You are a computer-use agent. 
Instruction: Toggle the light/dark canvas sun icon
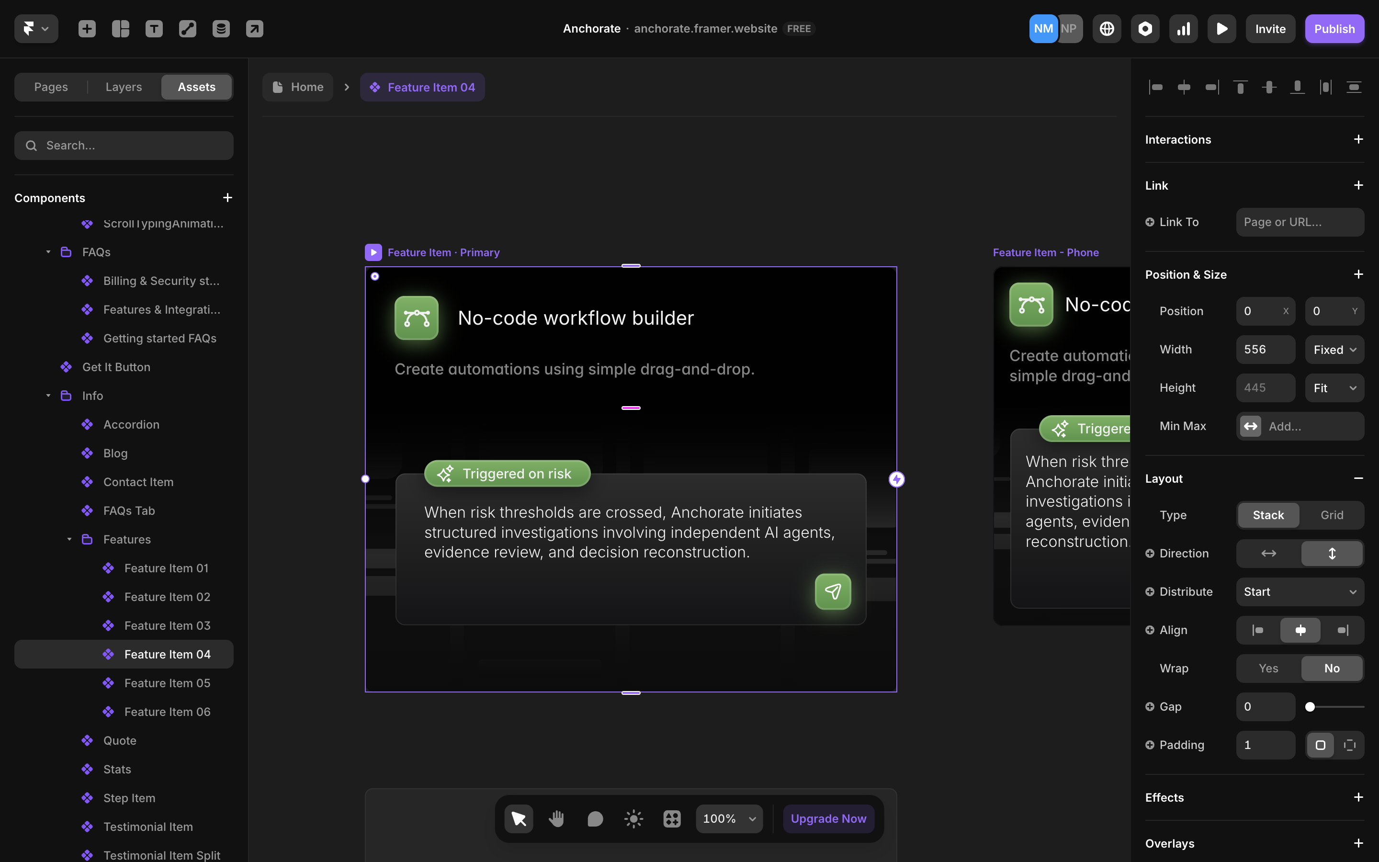click(x=633, y=819)
